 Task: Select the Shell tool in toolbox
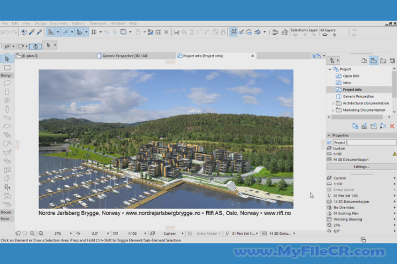[7, 152]
